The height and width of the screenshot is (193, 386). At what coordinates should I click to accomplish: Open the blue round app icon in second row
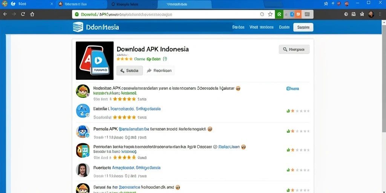83,111
